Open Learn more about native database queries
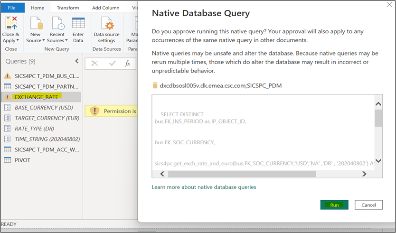Screen dimensions: 396x233 point(204,187)
